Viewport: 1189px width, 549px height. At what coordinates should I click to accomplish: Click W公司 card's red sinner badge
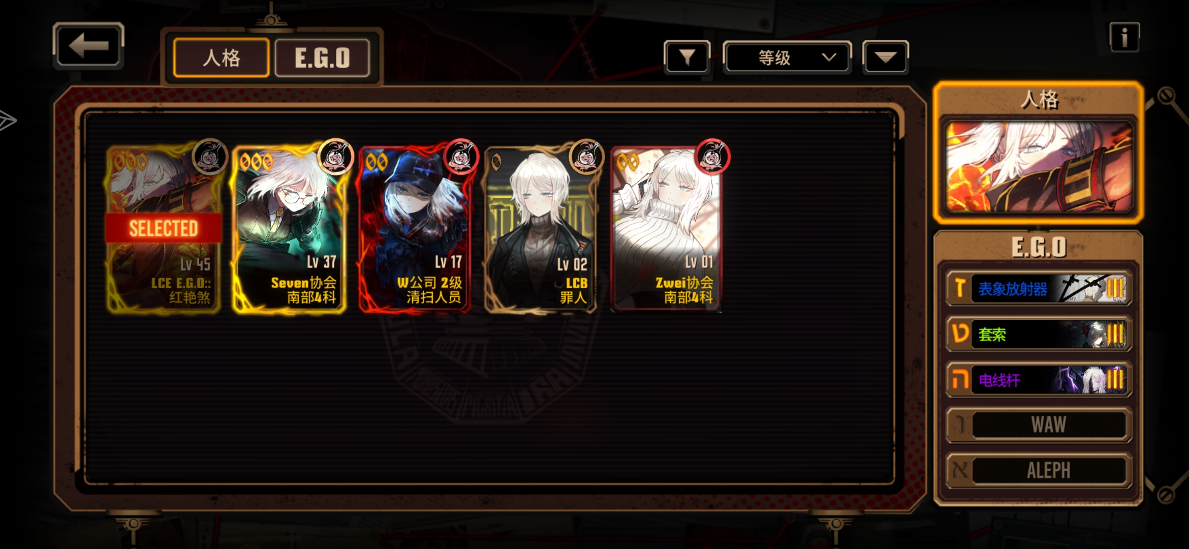click(461, 157)
